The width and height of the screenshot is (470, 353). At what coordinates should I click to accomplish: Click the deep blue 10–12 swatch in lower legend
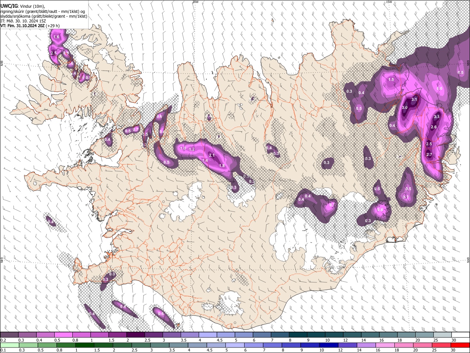click(x=329, y=345)
